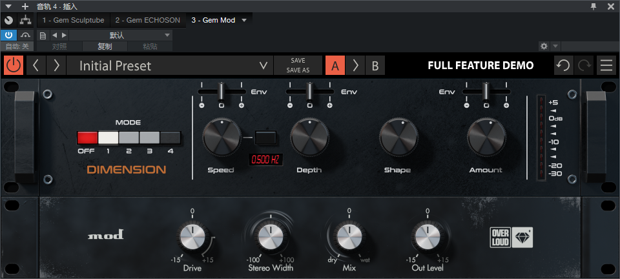This screenshot has height=279, width=620.
Task: Adjust the Speed Env slider
Action: 222,92
